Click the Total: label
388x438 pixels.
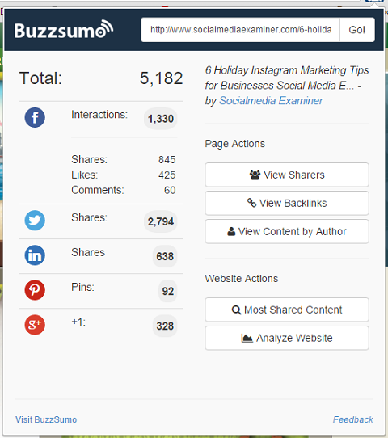click(x=40, y=78)
